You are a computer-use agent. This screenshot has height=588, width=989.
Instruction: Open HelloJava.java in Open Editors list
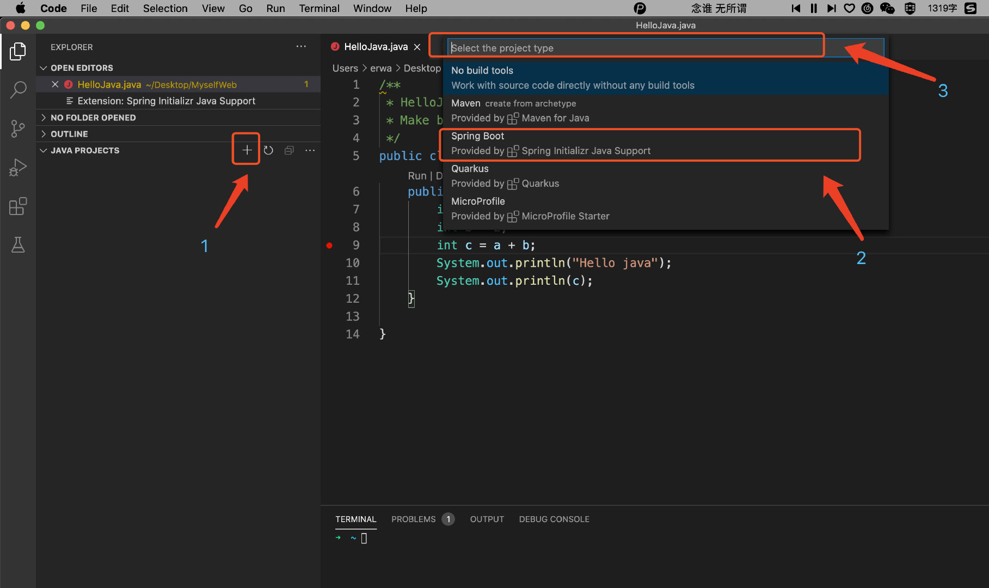click(178, 84)
